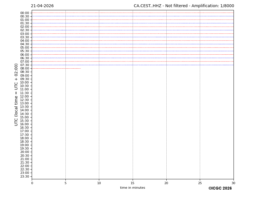Click the 5 minute x-axis tick
265x199 pixels.
(x=65, y=183)
